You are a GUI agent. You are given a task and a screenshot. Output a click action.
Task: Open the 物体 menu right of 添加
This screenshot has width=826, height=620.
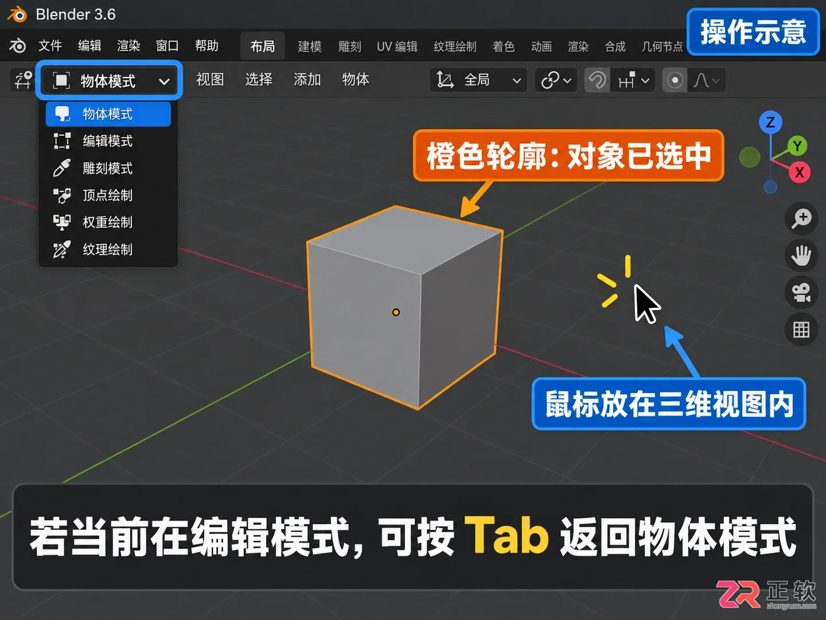click(x=356, y=79)
